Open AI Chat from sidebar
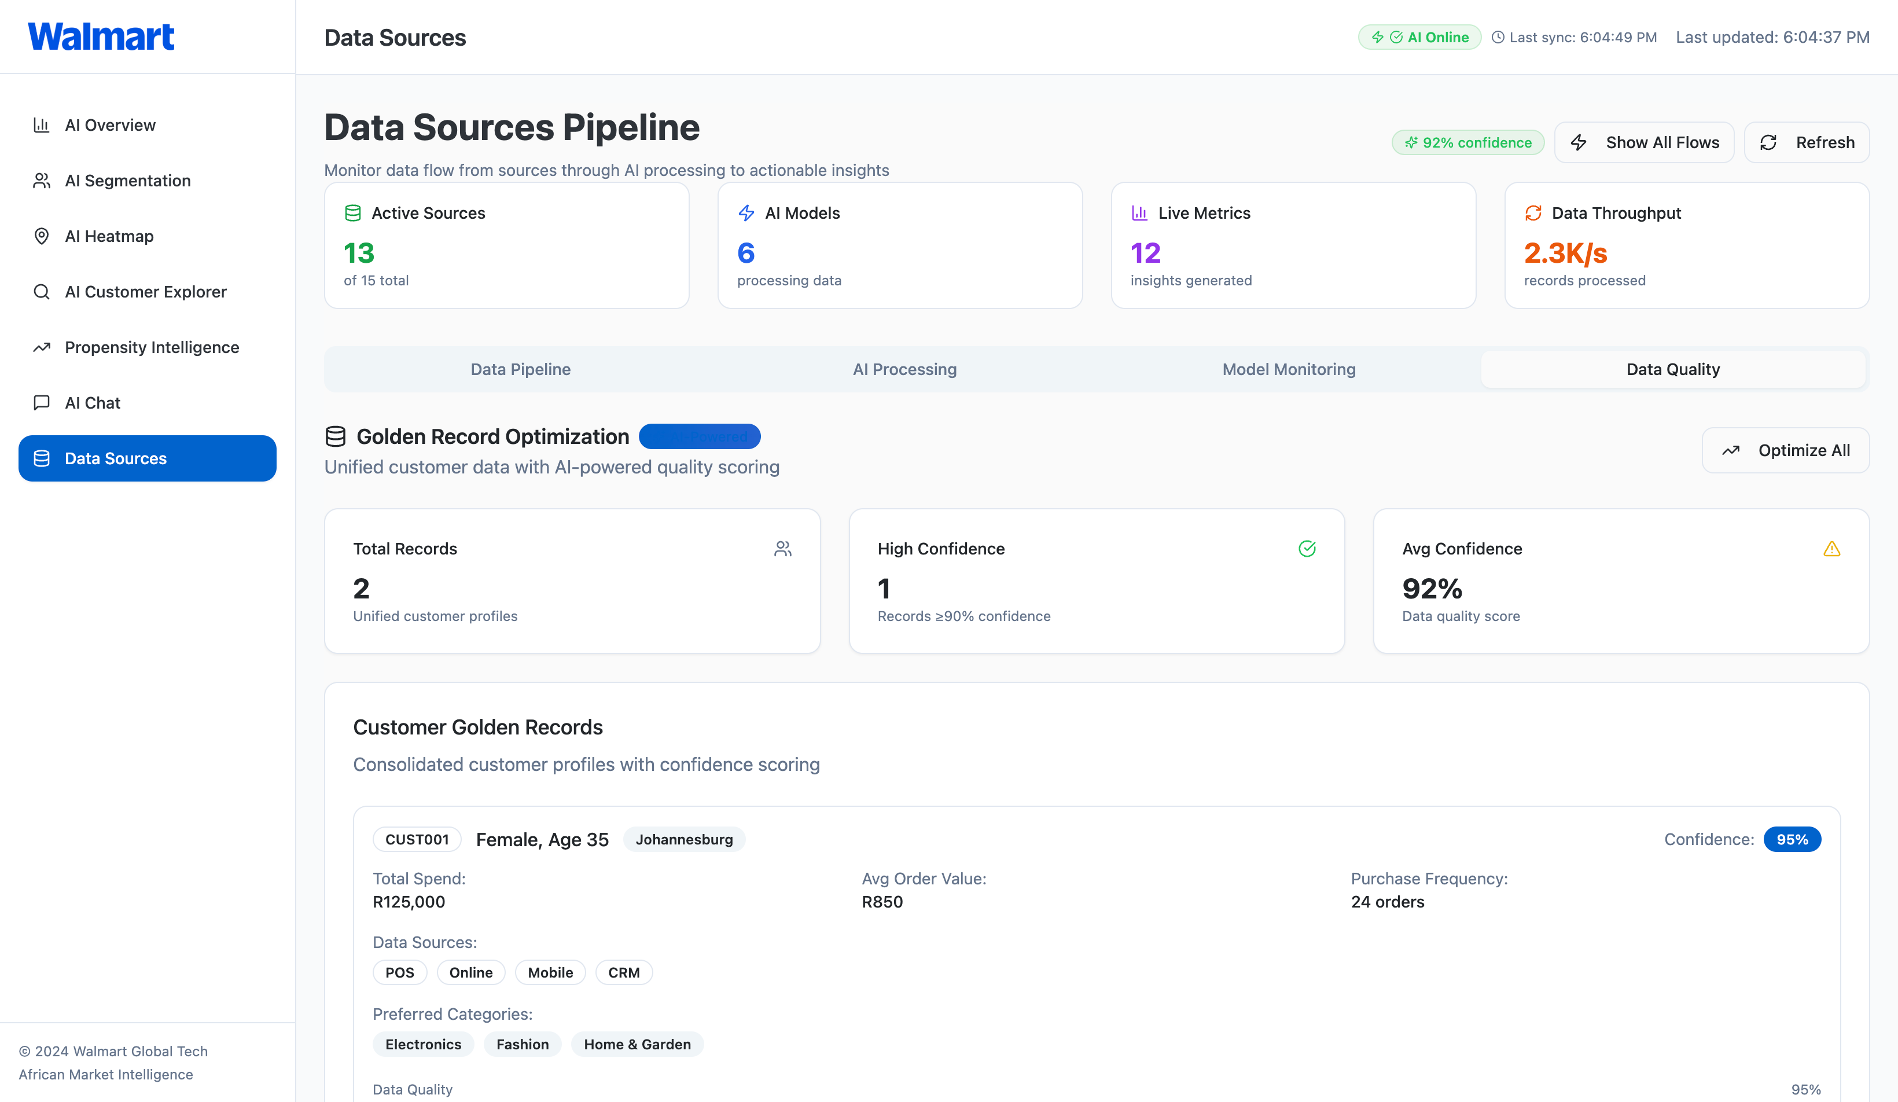Image resolution: width=1898 pixels, height=1102 pixels. 148,403
